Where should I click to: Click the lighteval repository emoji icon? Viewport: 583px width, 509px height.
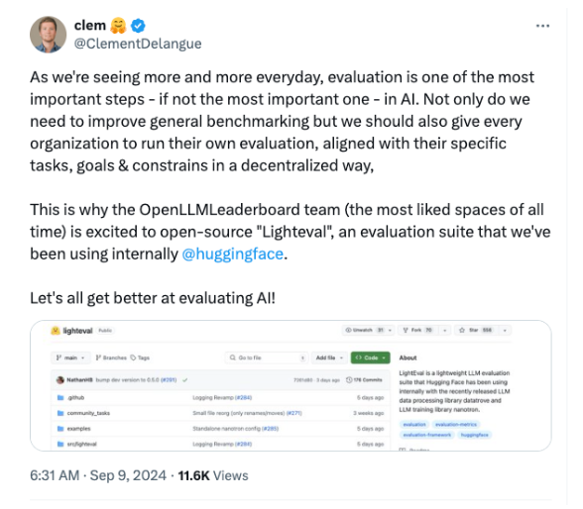pyautogui.click(x=56, y=331)
